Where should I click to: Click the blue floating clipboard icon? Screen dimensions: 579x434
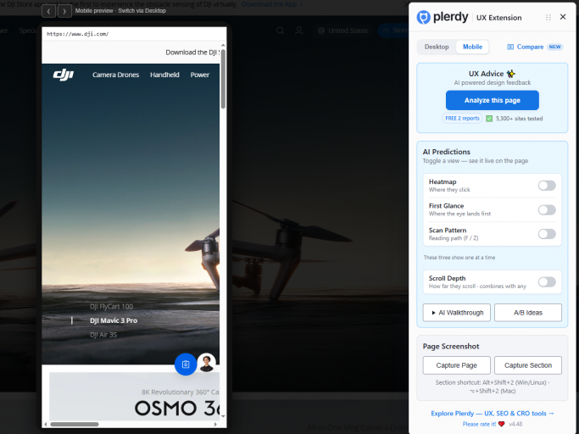coord(186,364)
